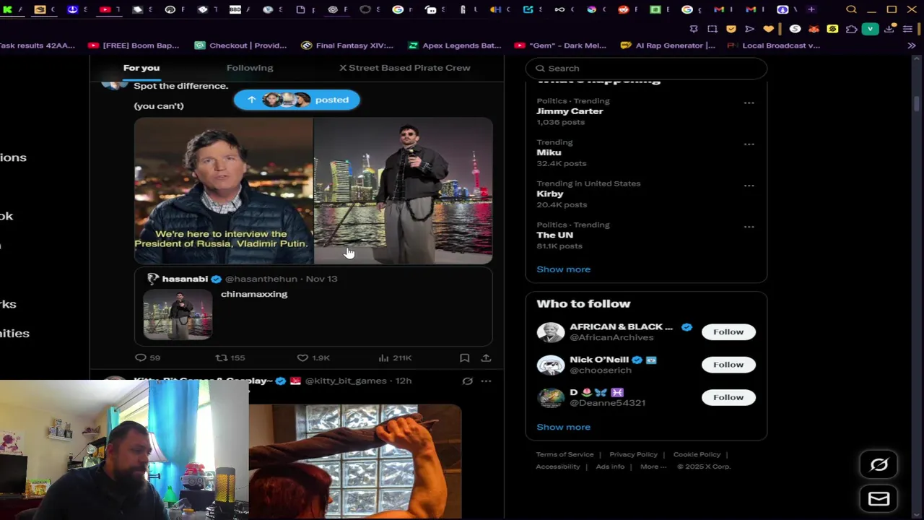Open 'Local Broadcast v...' bookmark

(773, 45)
